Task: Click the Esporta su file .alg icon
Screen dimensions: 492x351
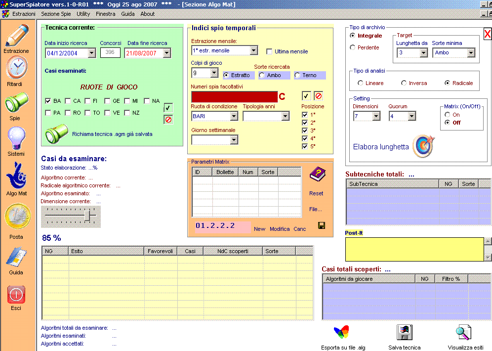Action: click(341, 332)
